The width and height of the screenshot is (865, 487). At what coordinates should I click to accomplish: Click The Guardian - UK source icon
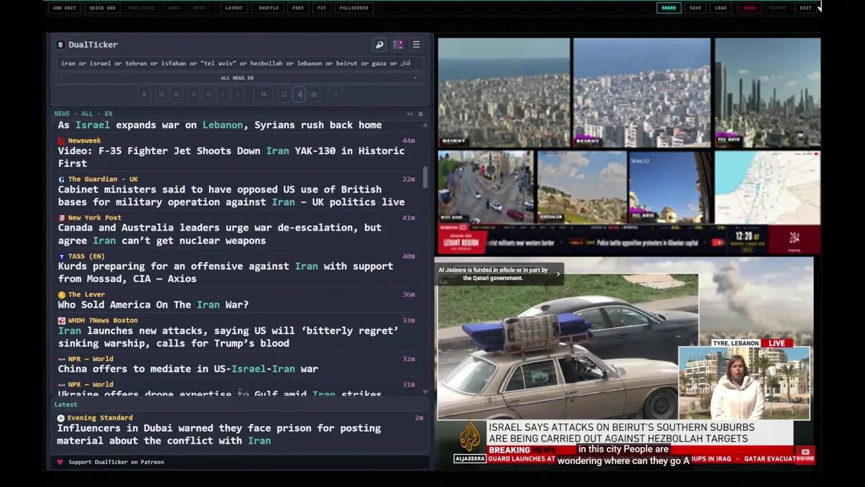(x=61, y=179)
